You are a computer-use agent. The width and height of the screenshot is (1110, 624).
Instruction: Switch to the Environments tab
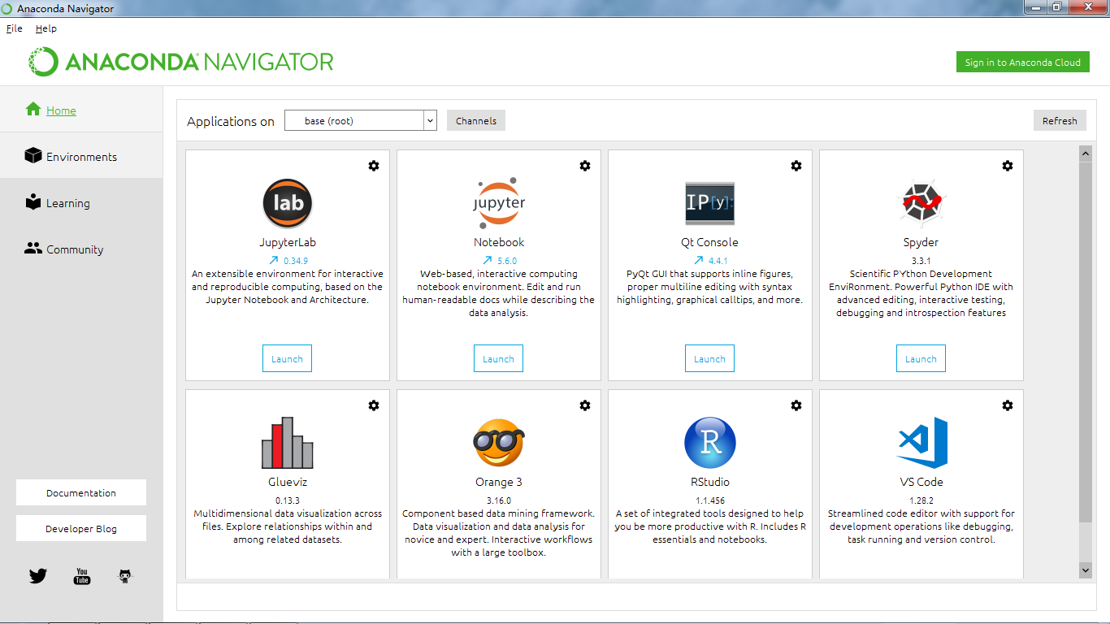point(81,156)
